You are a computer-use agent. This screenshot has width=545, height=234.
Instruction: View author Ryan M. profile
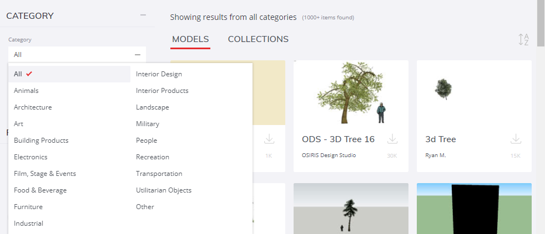[436, 155]
